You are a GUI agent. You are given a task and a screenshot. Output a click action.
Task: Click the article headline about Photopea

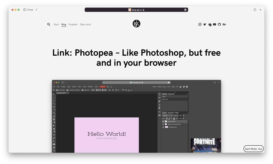136,58
